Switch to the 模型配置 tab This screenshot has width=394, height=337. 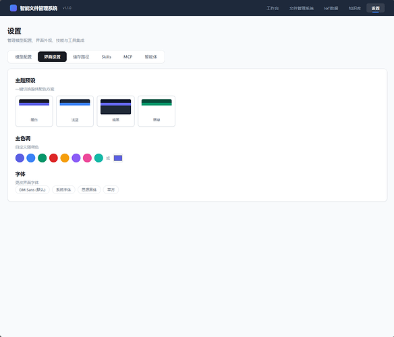24,57
